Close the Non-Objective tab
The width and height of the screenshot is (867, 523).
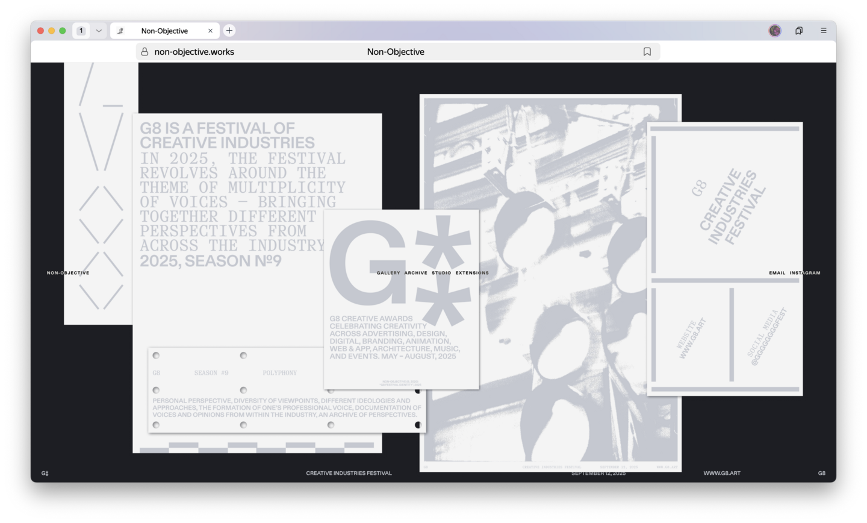pyautogui.click(x=210, y=31)
